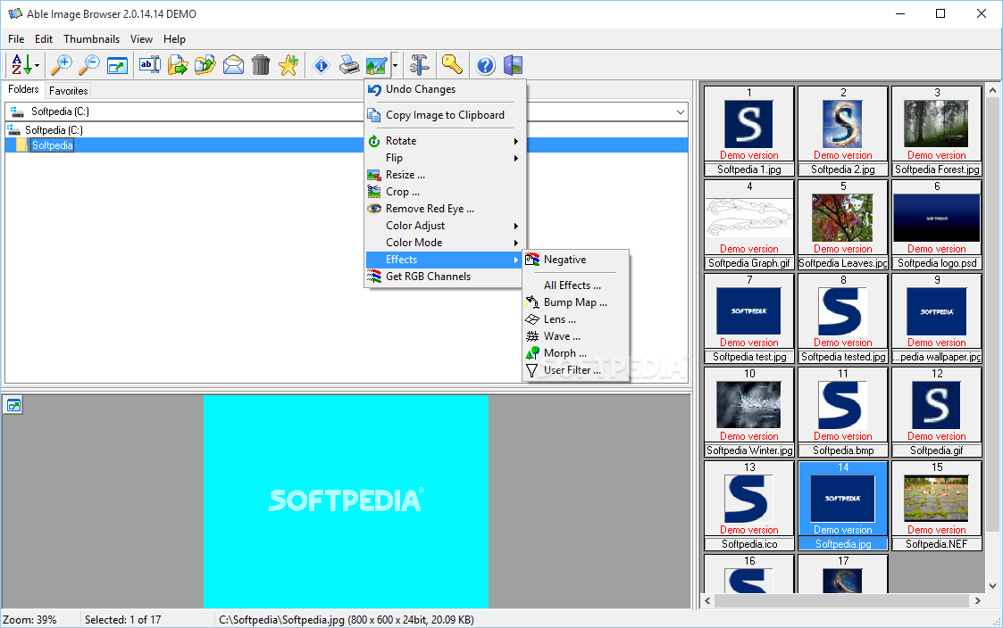Click the trash can delete icon

[x=261, y=64]
